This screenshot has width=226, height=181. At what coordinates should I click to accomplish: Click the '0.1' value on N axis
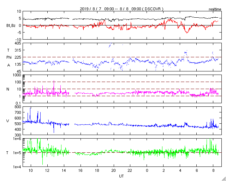point(18,103)
